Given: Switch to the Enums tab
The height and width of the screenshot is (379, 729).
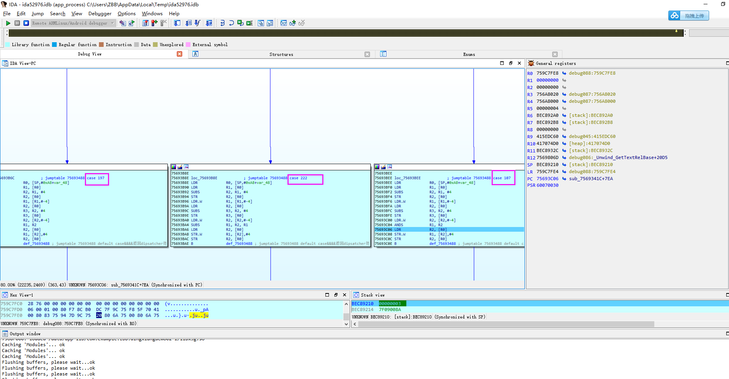Looking at the screenshot, I should (469, 54).
